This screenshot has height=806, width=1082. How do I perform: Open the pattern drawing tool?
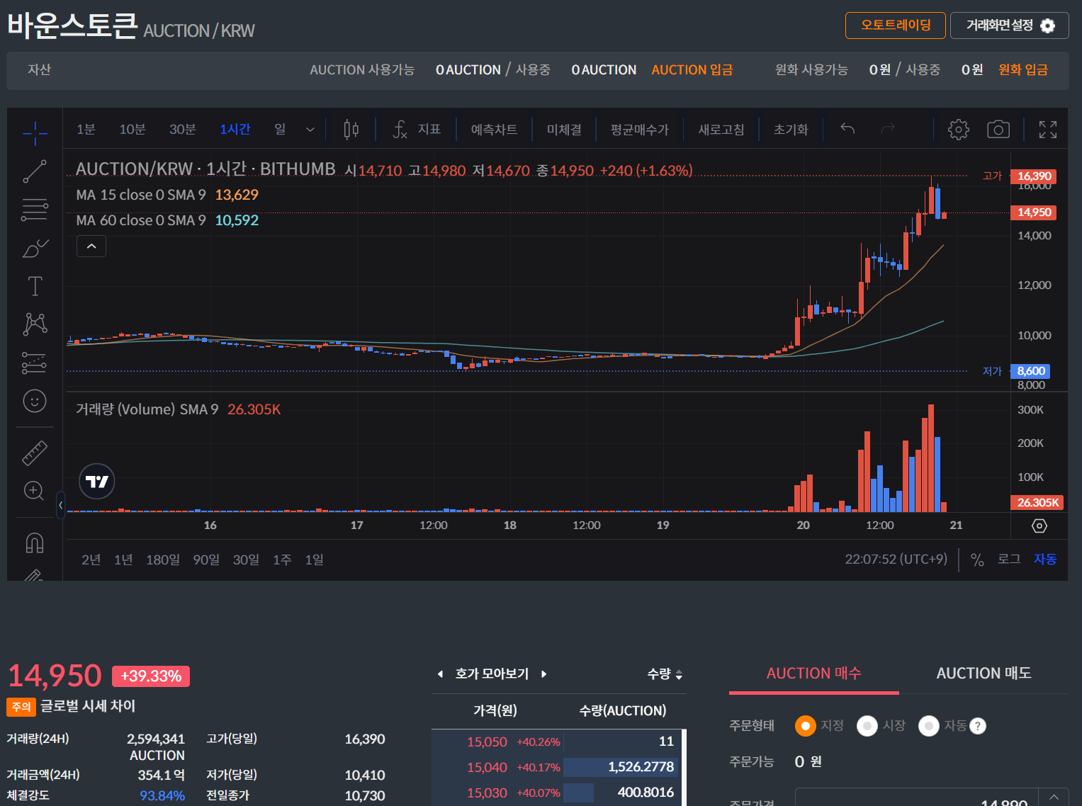[x=35, y=324]
